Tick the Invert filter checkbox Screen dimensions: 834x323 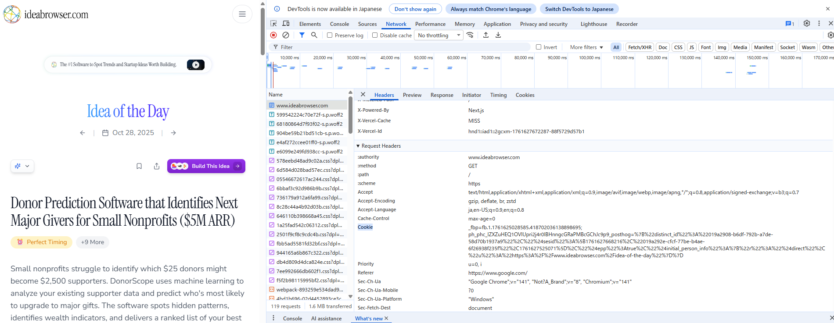pos(539,47)
